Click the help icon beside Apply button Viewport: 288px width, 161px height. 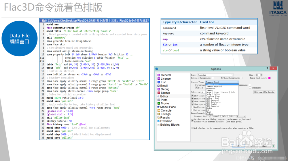tap(273, 146)
